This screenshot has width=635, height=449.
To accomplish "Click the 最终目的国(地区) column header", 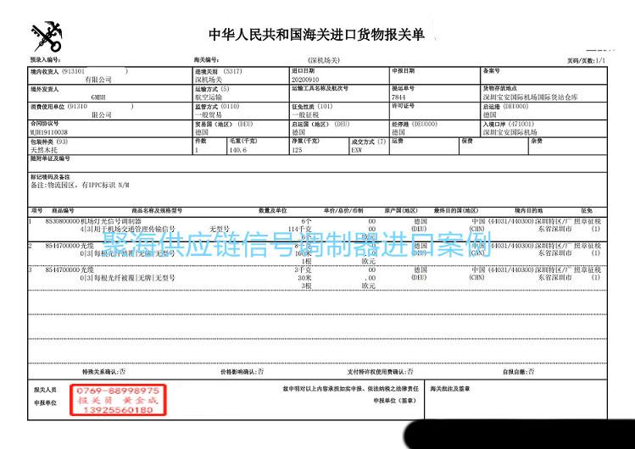I will 456,211.
